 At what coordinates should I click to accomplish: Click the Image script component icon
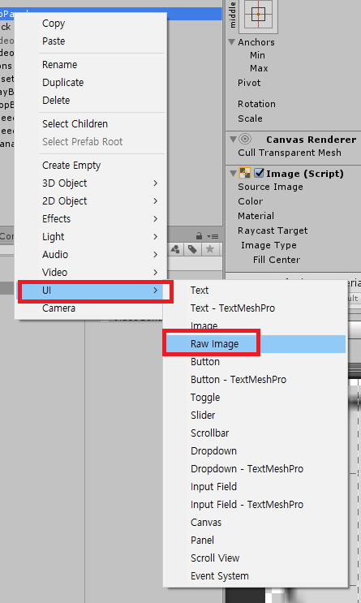click(x=245, y=173)
